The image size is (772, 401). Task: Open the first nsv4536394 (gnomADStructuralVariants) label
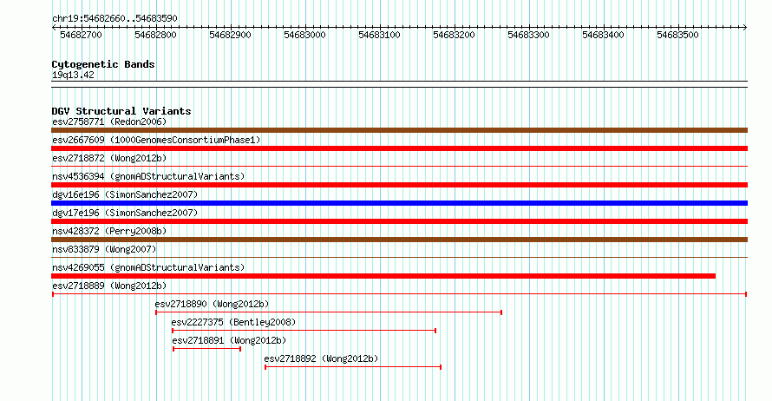point(148,176)
